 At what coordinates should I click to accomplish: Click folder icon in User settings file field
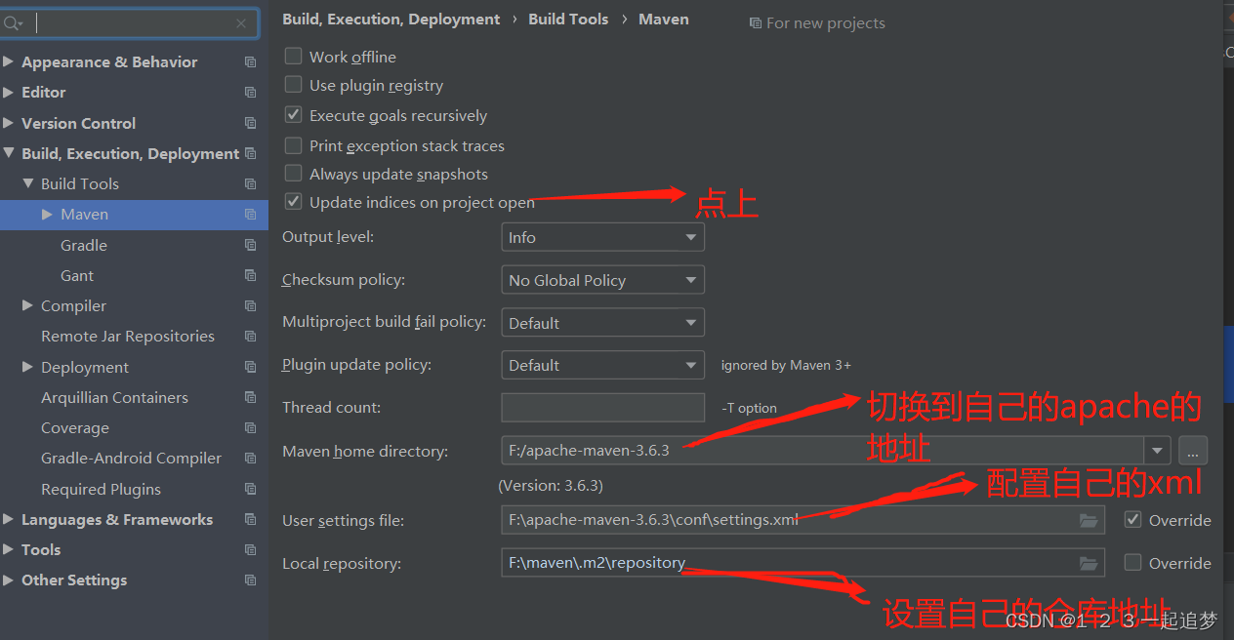(x=1089, y=520)
